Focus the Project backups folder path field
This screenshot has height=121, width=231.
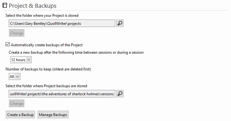click(62, 94)
